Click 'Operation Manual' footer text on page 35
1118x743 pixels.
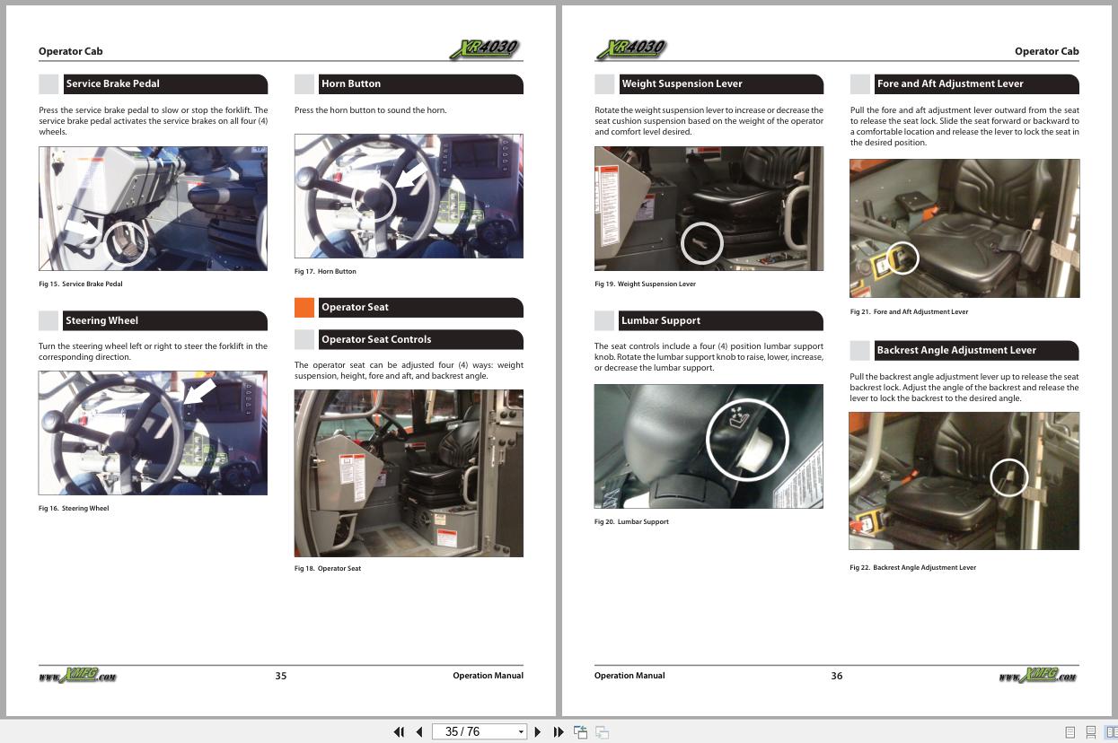pos(488,677)
